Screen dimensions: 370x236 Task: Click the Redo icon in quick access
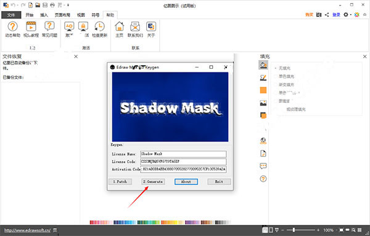[x=23, y=5]
